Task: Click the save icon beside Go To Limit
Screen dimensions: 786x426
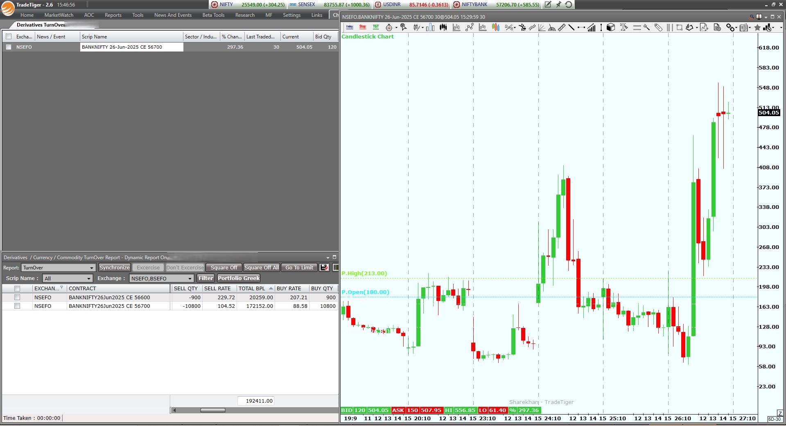Action: [324, 267]
